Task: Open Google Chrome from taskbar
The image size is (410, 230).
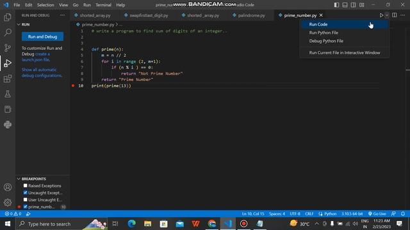Action: 212,224
